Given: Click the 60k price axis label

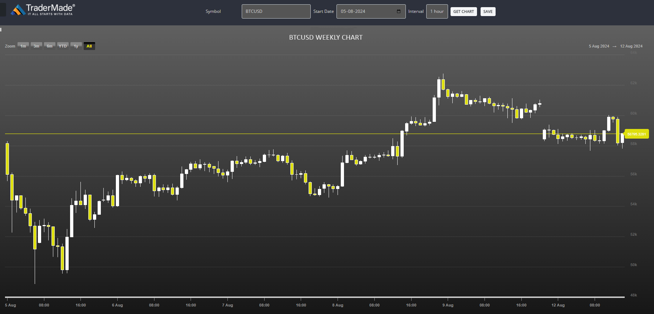Looking at the screenshot, I should 634,113.
